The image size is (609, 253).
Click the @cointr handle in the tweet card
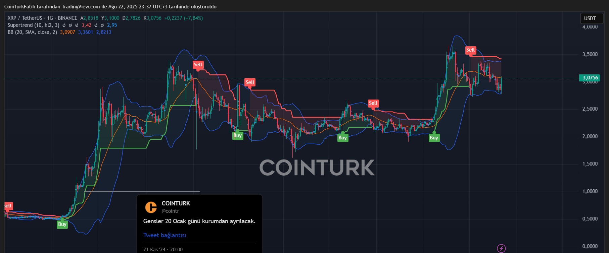pos(170,211)
